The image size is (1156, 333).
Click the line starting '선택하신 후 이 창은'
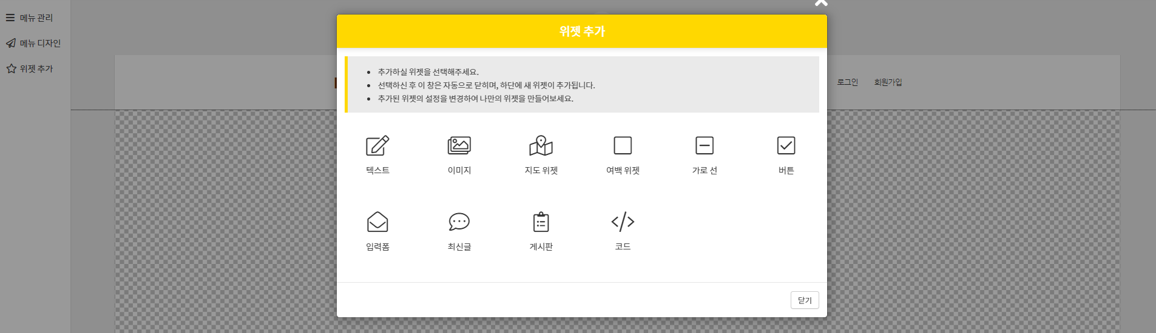(486, 85)
